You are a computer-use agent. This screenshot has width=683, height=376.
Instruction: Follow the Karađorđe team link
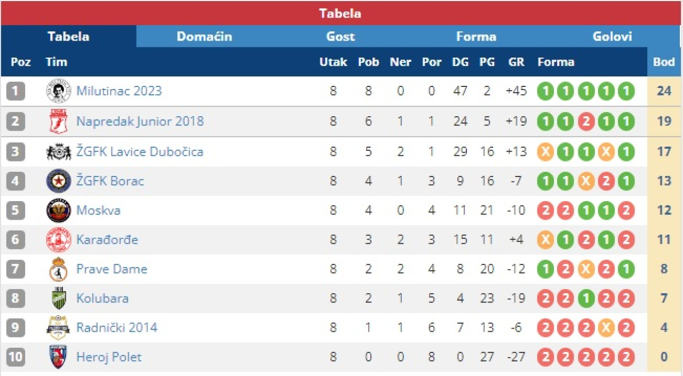(x=107, y=239)
